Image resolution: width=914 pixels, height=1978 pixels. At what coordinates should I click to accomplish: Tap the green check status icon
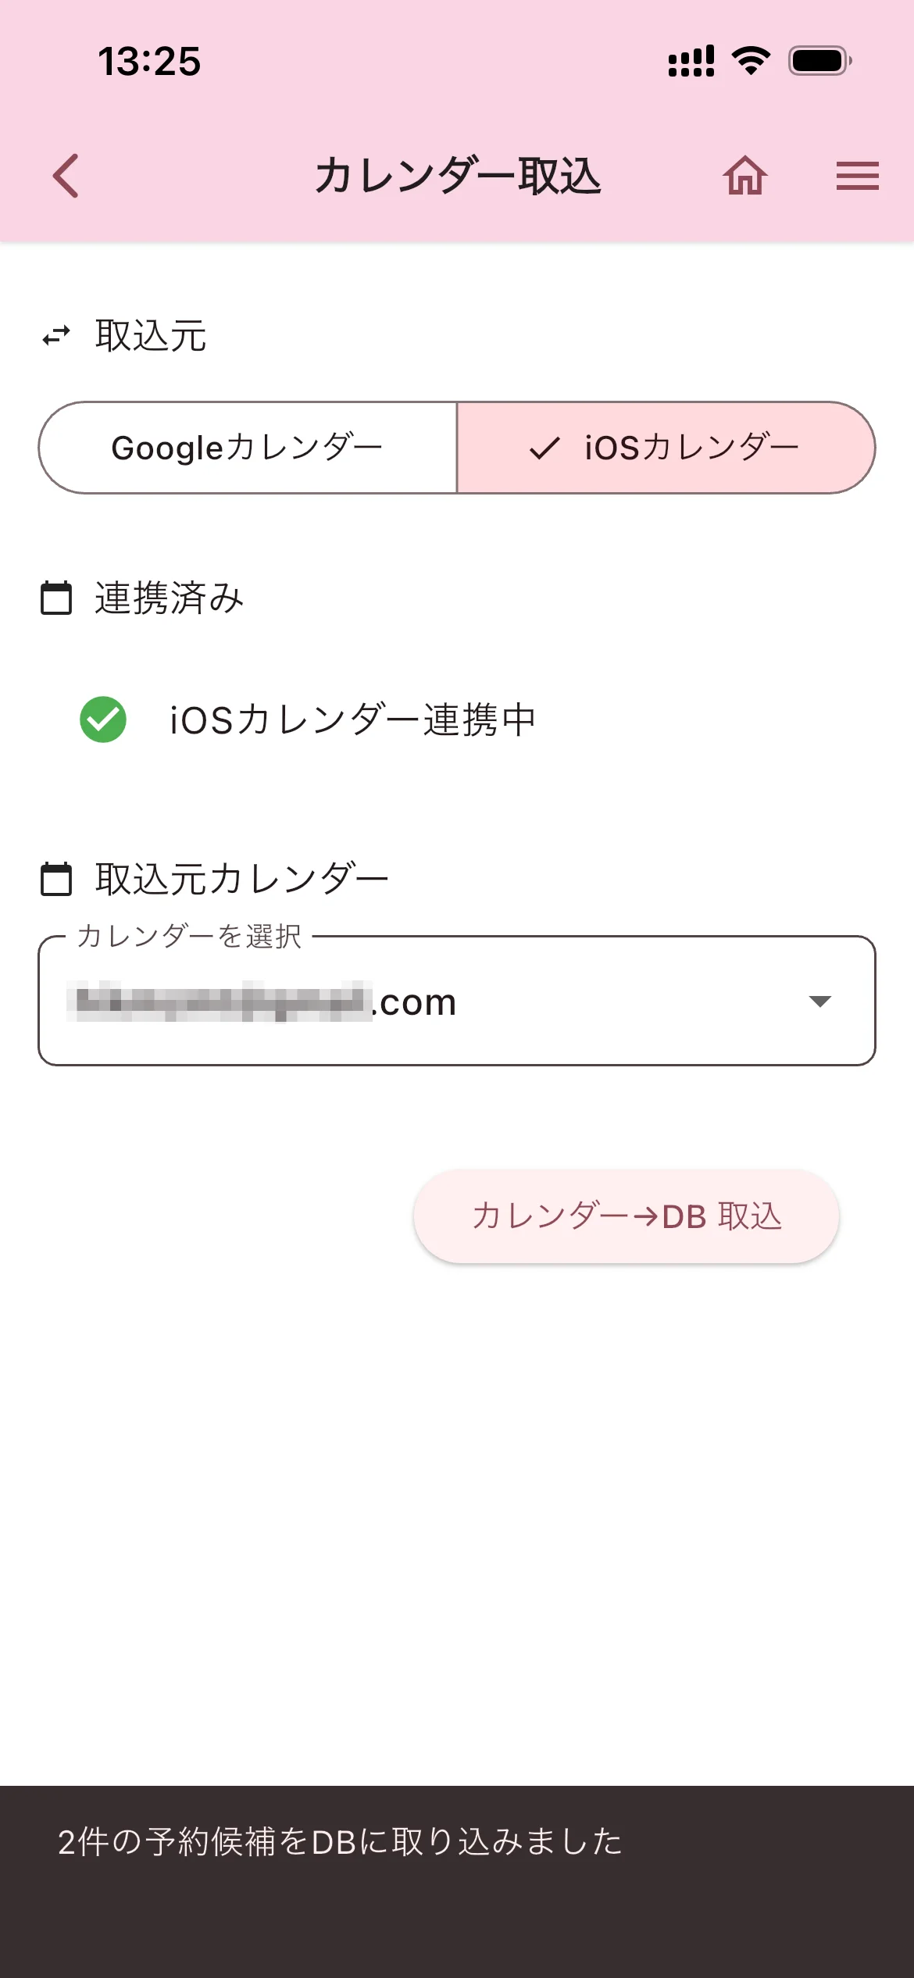coord(103,719)
